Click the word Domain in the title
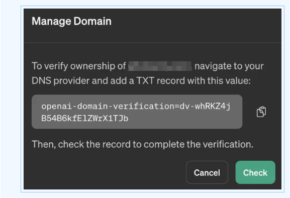The width and height of the screenshot is (290, 198). (92, 21)
